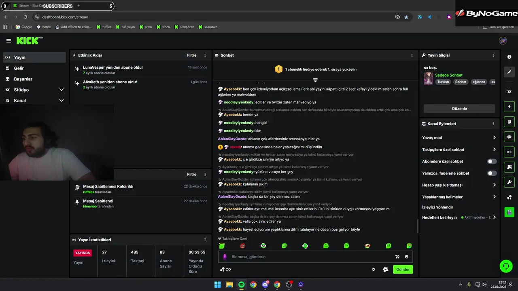Open Kanal Eylemleri panel options menu

click(493, 124)
